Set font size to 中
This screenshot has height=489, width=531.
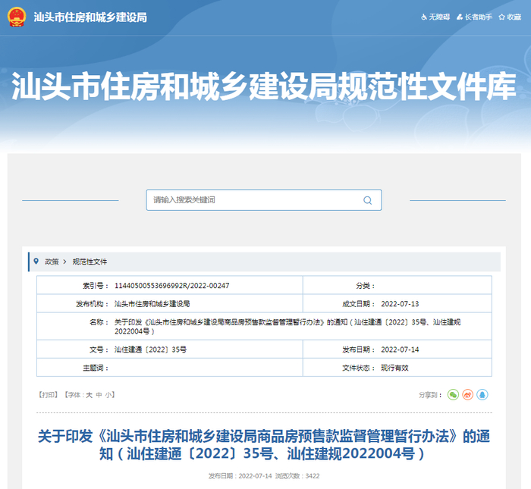[x=99, y=395]
